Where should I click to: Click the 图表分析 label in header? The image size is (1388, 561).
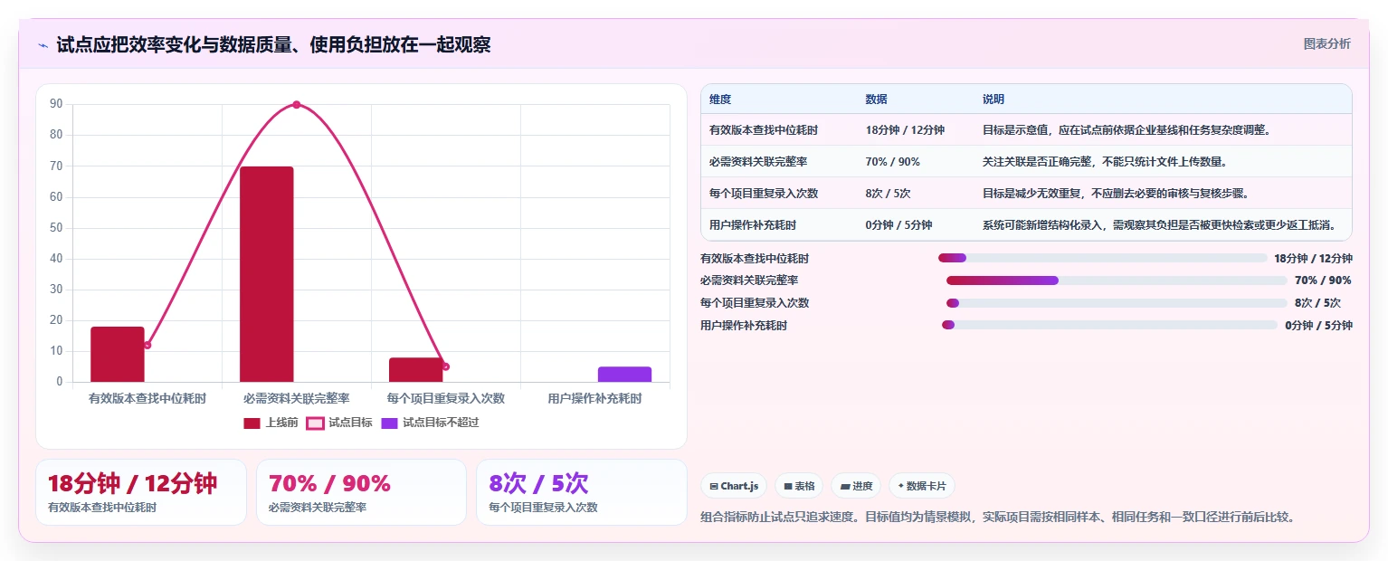(x=1326, y=43)
